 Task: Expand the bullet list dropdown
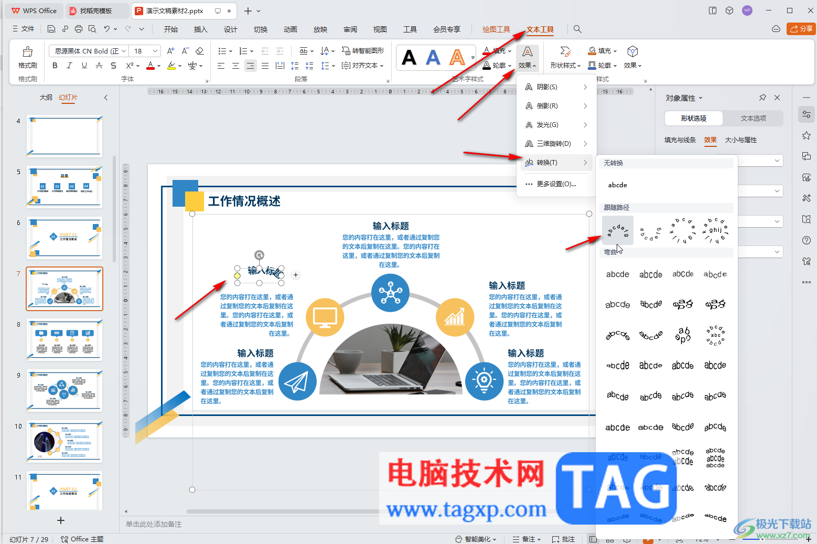pyautogui.click(x=230, y=51)
